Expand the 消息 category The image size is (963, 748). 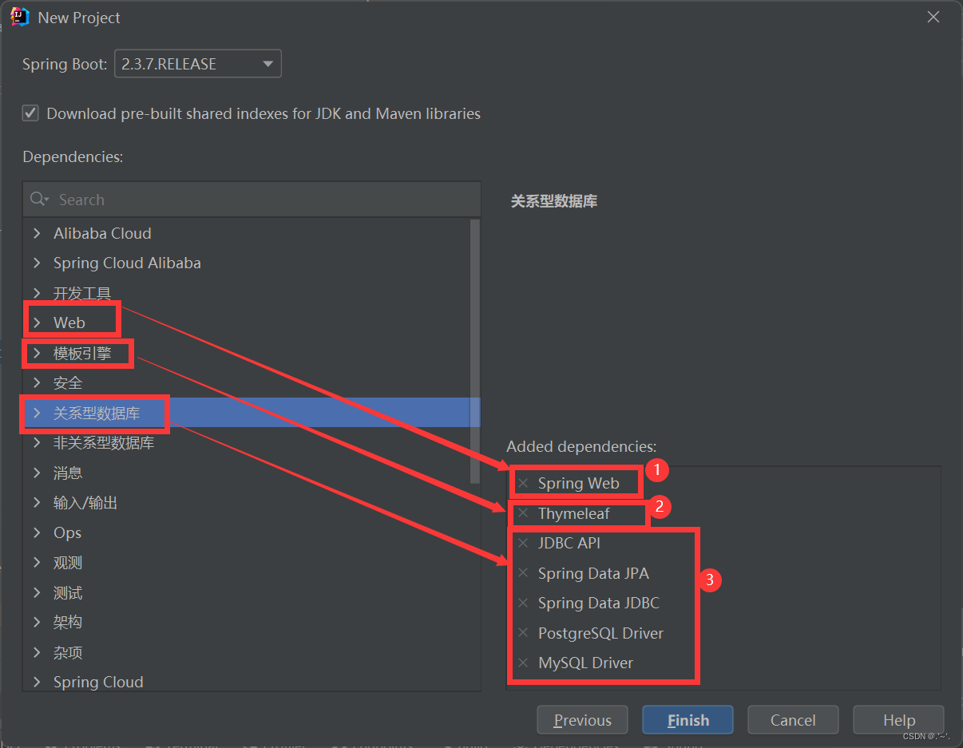coord(37,473)
